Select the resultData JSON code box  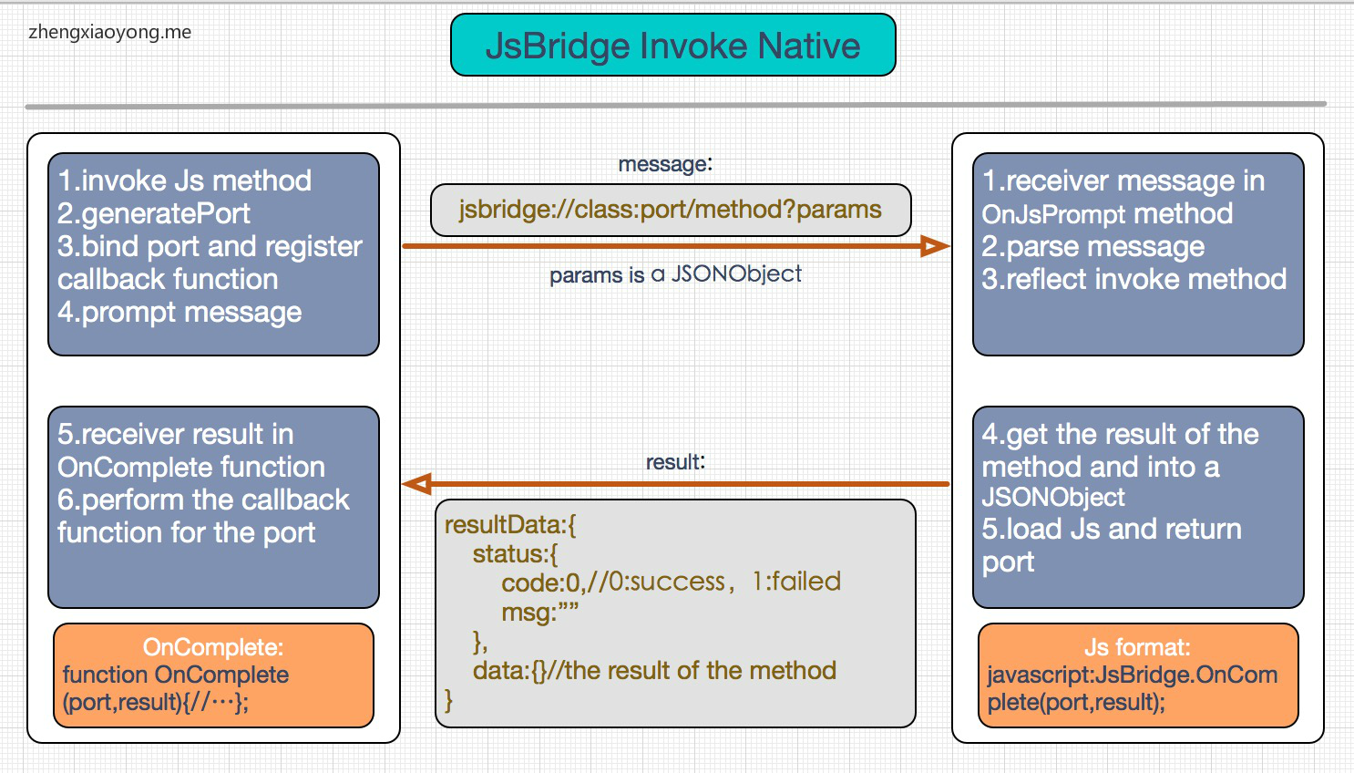coord(675,613)
